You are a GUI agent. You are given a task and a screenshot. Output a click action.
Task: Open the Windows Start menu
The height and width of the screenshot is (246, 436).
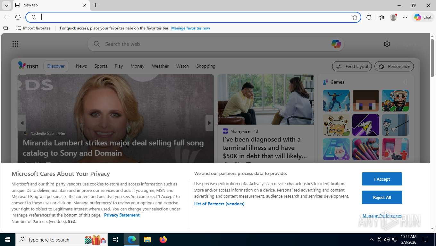[x=7, y=240]
